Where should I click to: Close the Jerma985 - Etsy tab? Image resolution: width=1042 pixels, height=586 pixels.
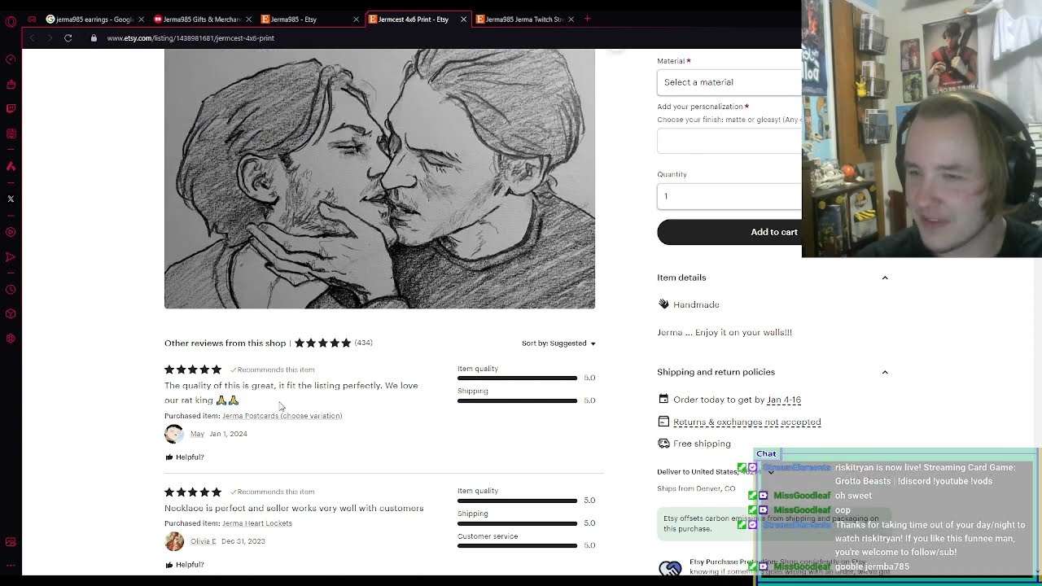tap(356, 19)
